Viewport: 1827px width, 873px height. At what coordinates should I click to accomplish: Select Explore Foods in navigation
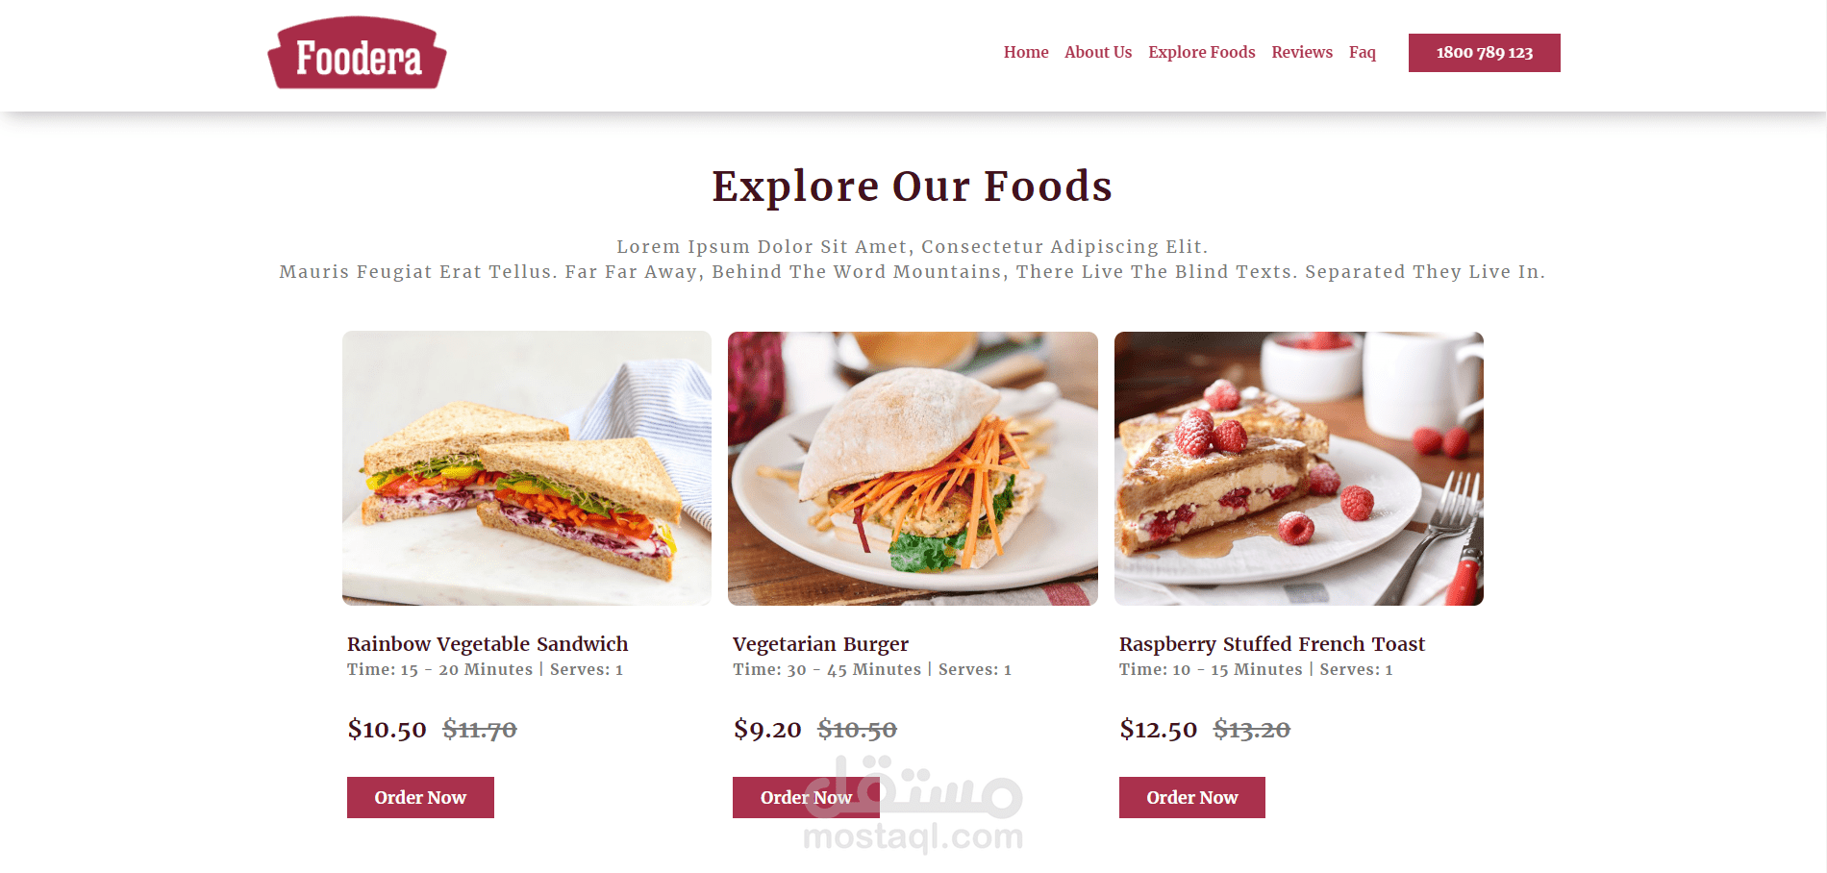(1201, 52)
